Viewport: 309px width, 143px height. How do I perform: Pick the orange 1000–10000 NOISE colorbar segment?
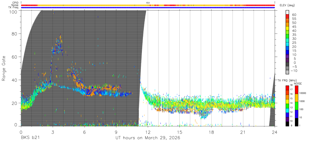pos(297,98)
